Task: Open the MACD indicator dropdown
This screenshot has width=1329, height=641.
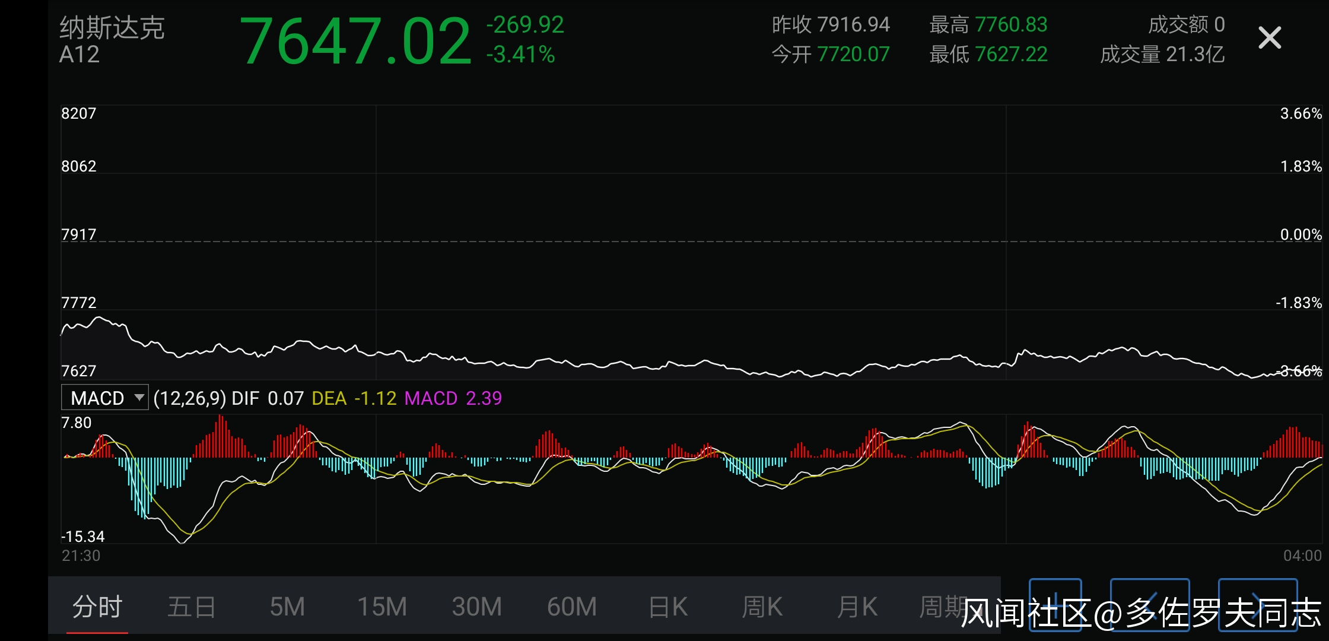Action: (105, 398)
